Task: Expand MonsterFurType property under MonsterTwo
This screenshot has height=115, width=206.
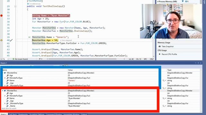Action: (x=5, y=96)
